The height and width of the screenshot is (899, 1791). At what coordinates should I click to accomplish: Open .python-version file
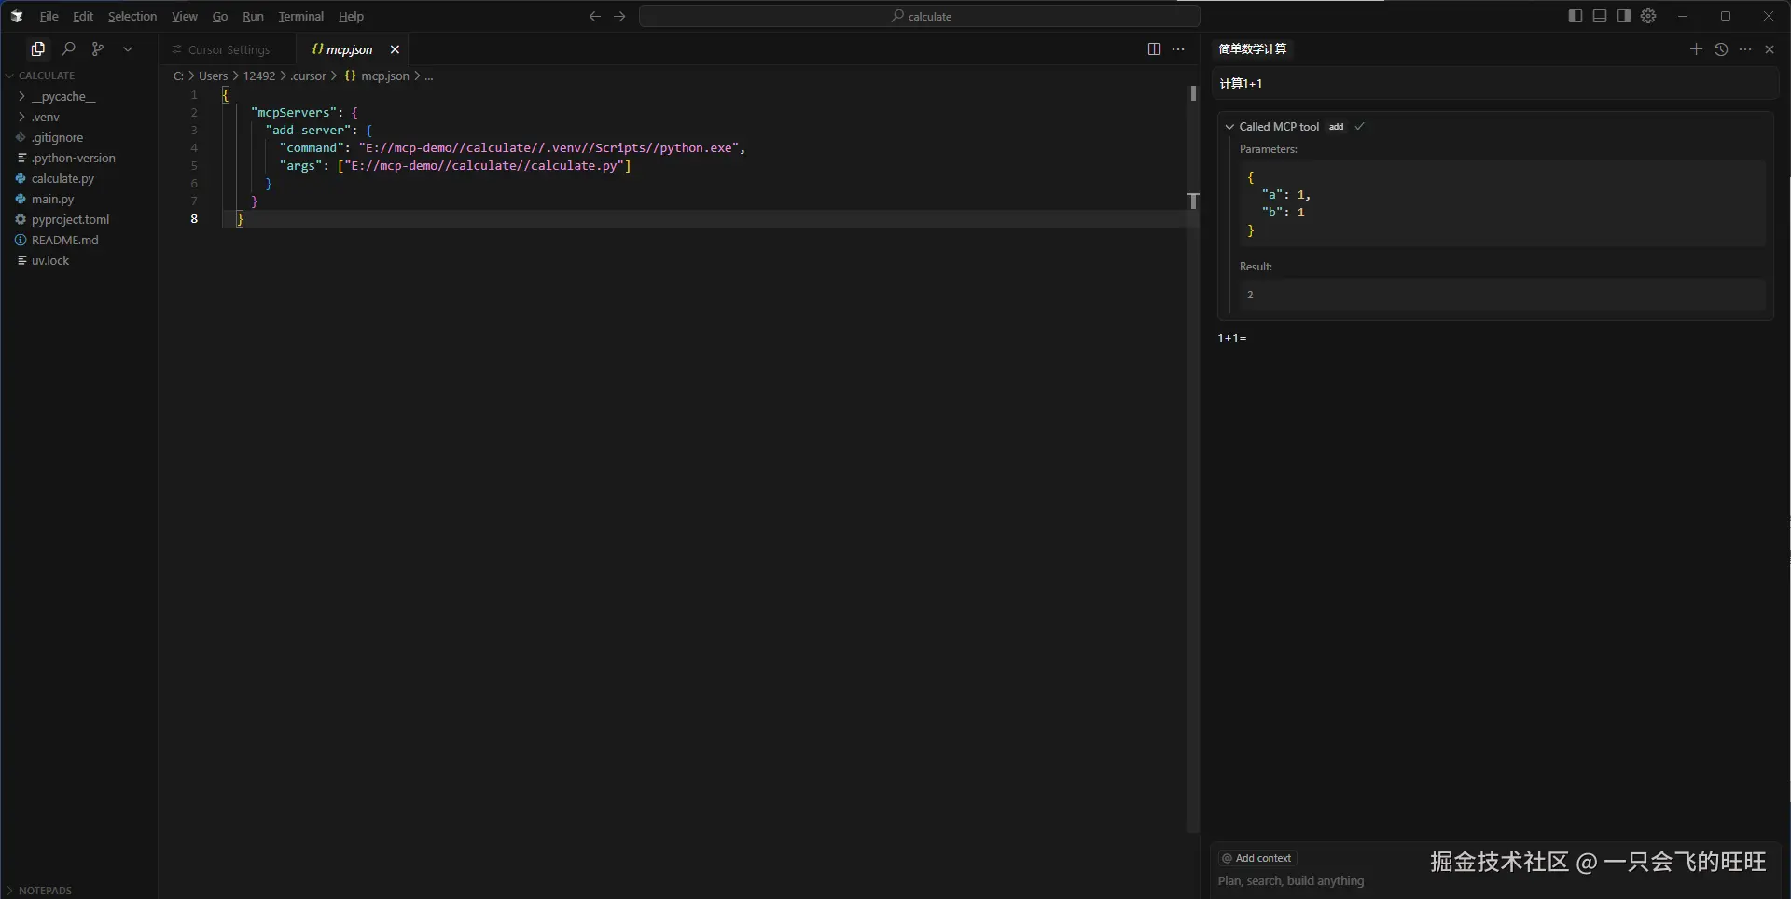[78, 158]
